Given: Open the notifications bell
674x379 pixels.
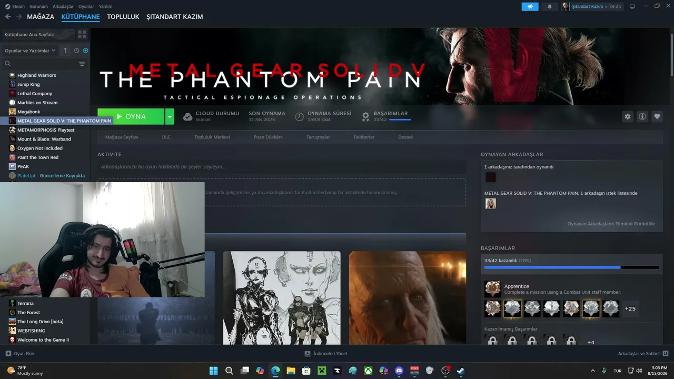Looking at the screenshot, I should (x=550, y=6).
